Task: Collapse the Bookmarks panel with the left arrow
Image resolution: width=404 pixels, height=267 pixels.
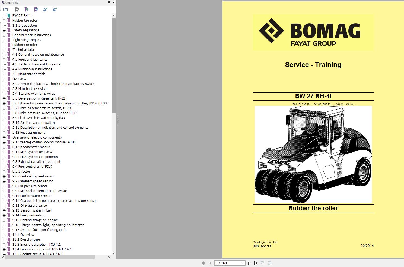Action: tap(114, 2)
